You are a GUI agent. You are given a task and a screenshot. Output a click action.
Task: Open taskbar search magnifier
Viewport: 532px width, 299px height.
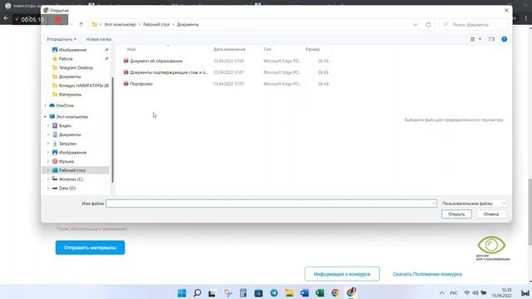pos(197,293)
